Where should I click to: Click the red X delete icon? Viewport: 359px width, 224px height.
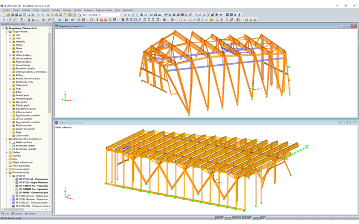[x=208, y=15]
